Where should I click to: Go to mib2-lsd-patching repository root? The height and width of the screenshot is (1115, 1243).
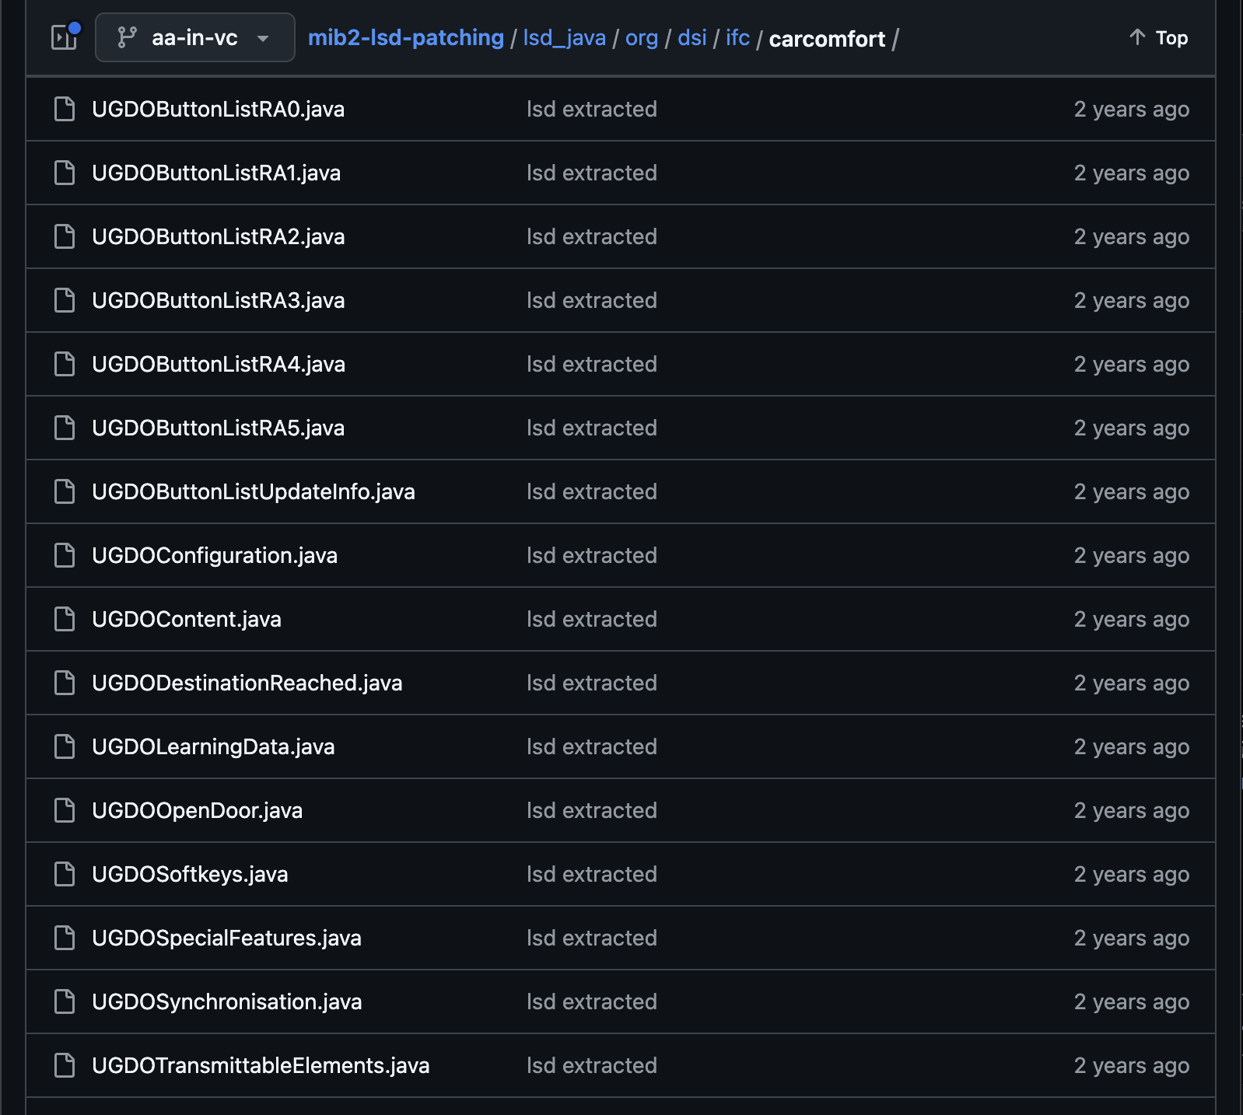pyautogui.click(x=405, y=37)
